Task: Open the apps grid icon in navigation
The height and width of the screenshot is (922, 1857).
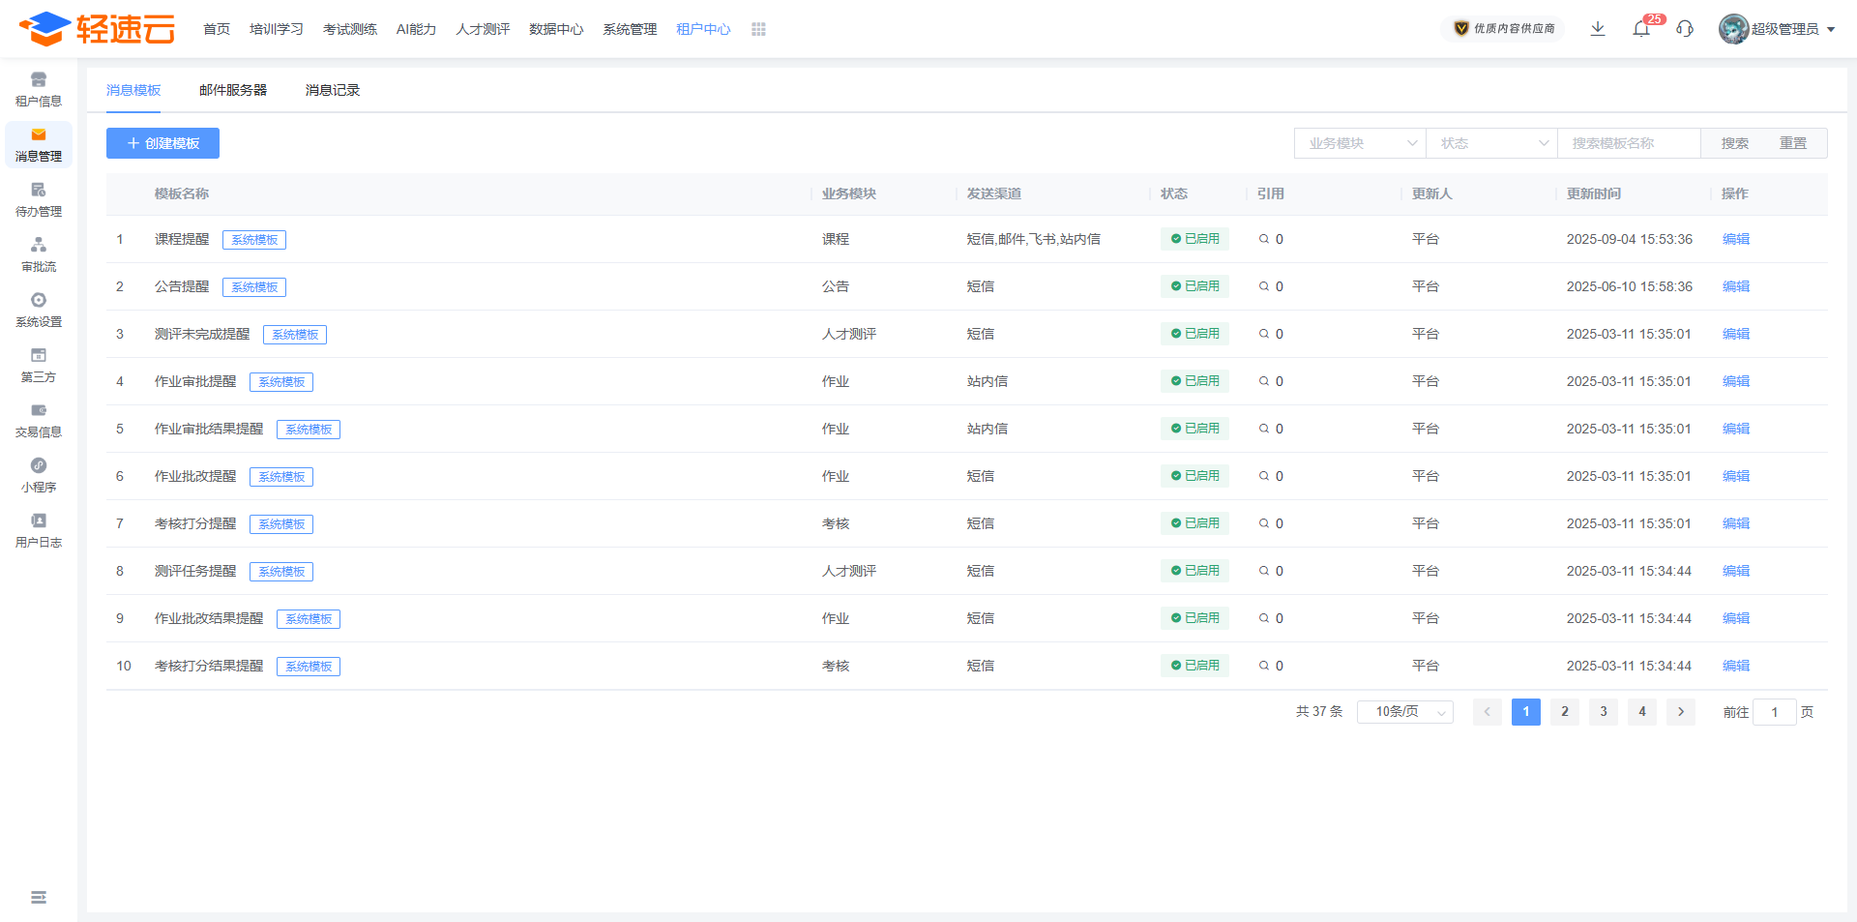Action: [758, 30]
